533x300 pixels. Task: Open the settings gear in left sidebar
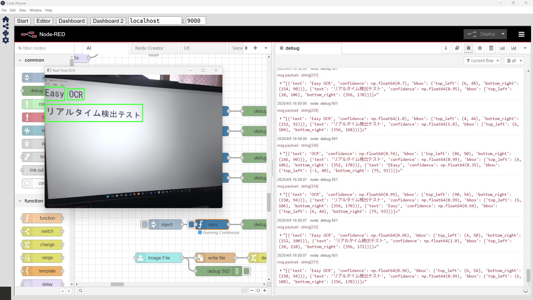tap(6, 40)
